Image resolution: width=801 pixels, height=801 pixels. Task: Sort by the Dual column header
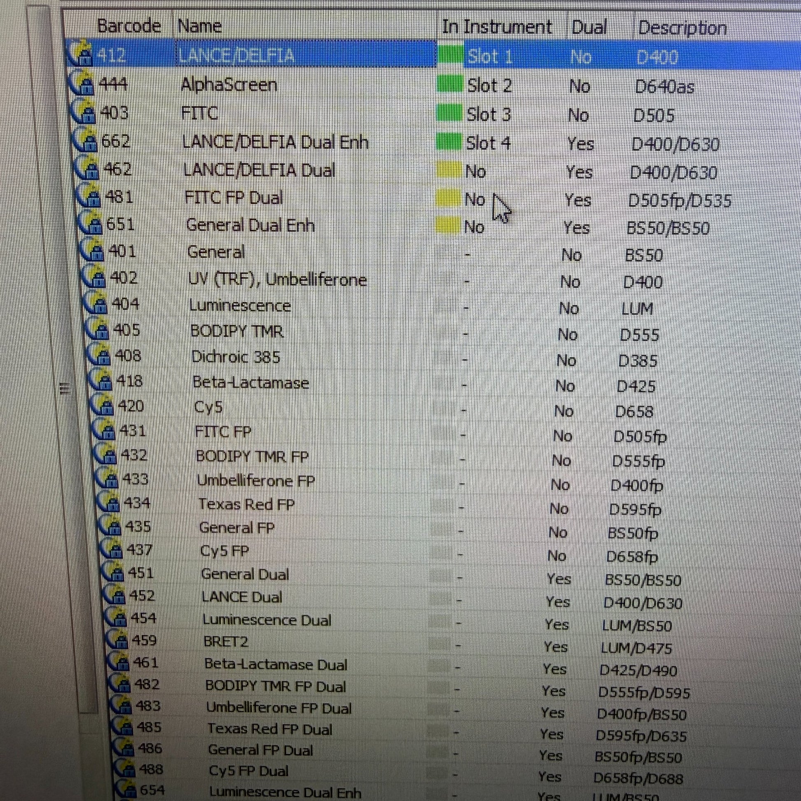(x=589, y=28)
